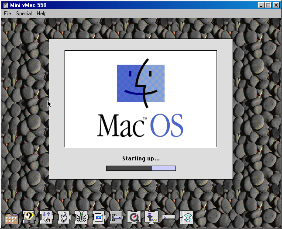Open the Help menu
Screen dimensions: 282x229
pyautogui.click(x=41, y=14)
